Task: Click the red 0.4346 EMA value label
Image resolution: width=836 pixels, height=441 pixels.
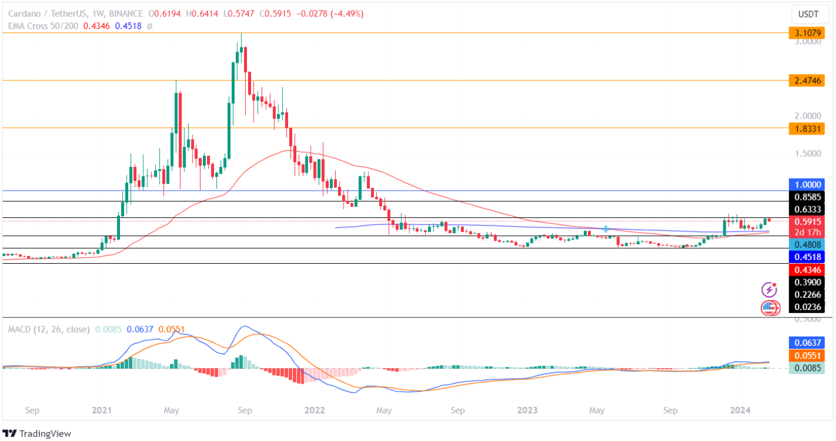Action: (807, 269)
